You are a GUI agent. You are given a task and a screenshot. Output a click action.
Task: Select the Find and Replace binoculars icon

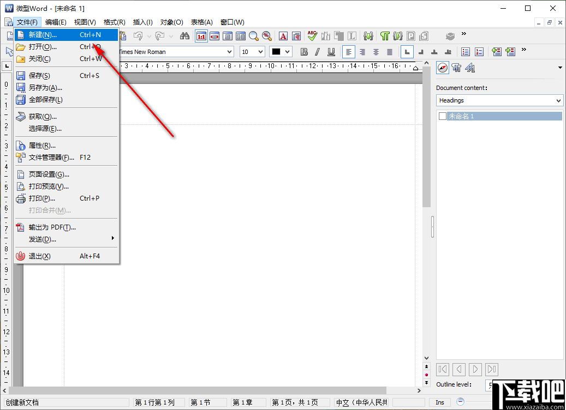click(x=184, y=36)
